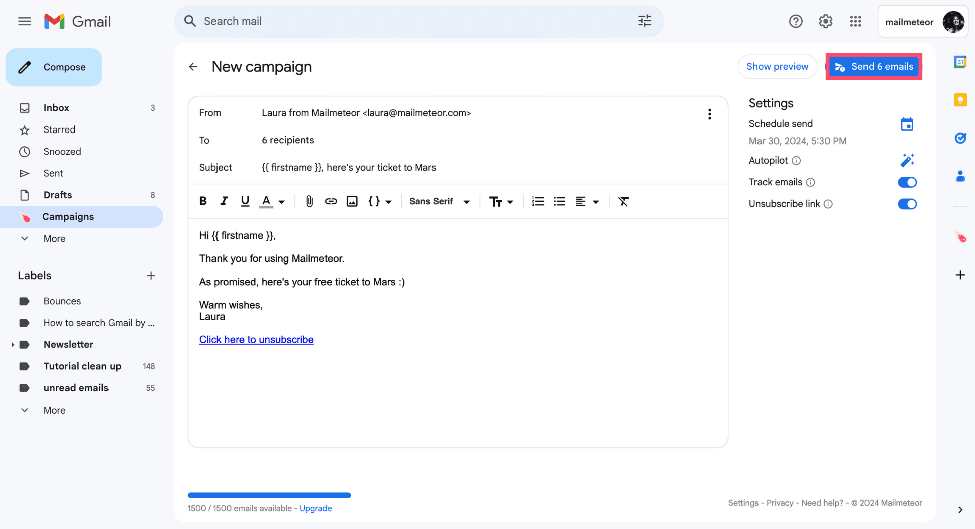Open the Tutorial clean up label
The width and height of the screenshot is (975, 529).
81,366
